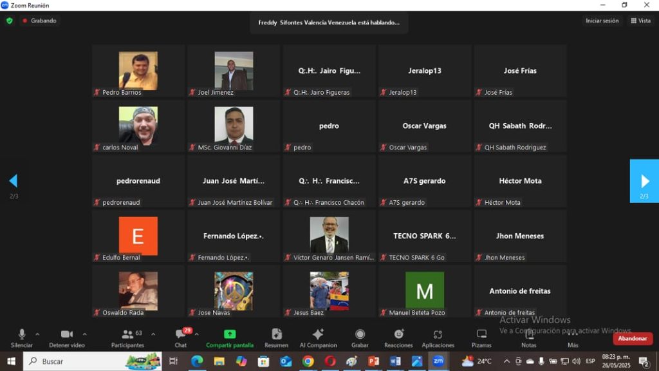Open AI Companion
The image size is (659, 371).
318,338
